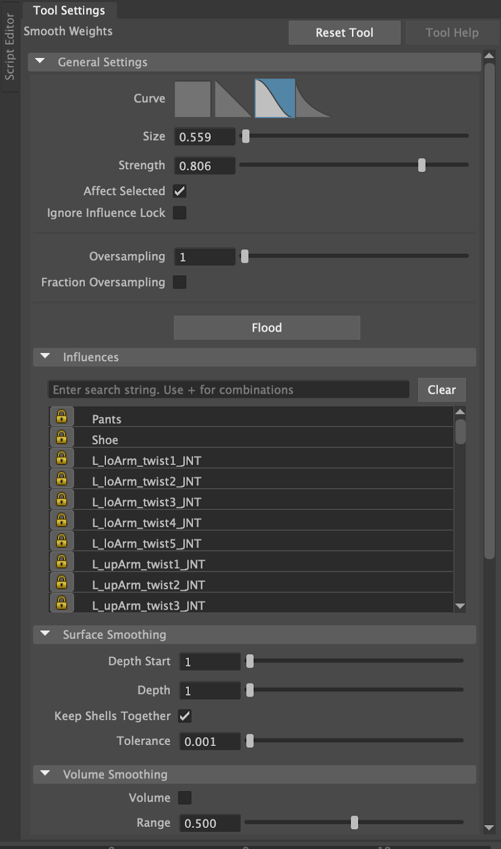Toggle lock for L_loArm_twist2_JNT
The image size is (501, 849).
62,479
